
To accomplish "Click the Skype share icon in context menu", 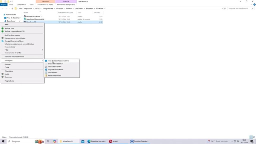I will tap(2, 41).
